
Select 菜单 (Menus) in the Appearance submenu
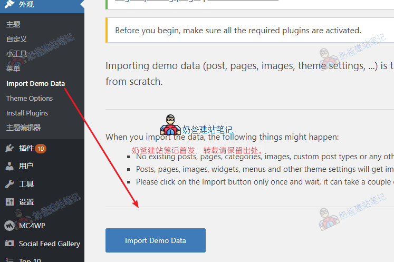pyautogui.click(x=13, y=69)
